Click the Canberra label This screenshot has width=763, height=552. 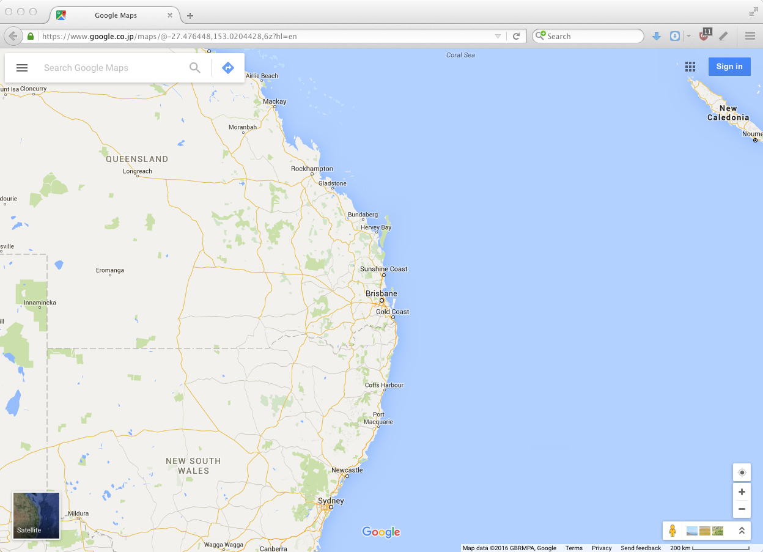pos(273,549)
